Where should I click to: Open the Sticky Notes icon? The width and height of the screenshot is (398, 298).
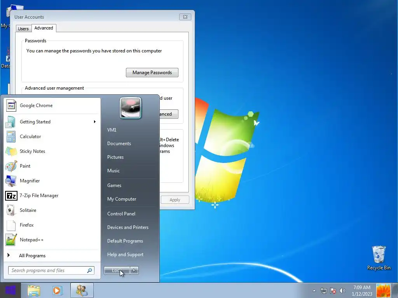tap(11, 151)
